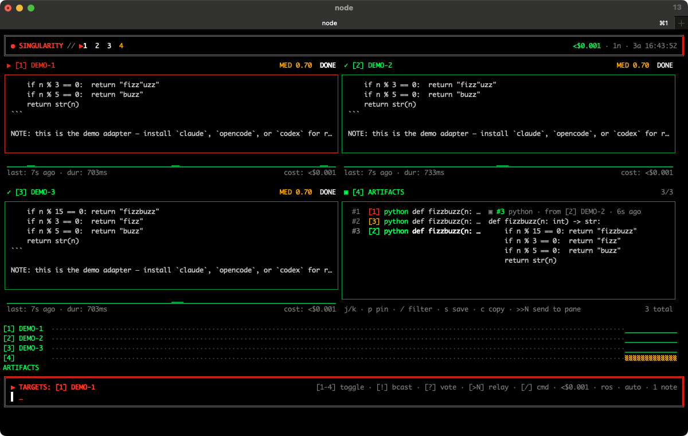Select the [3] DEMO-3 timeline row label
Viewport: 688px width, 436px height.
point(23,348)
